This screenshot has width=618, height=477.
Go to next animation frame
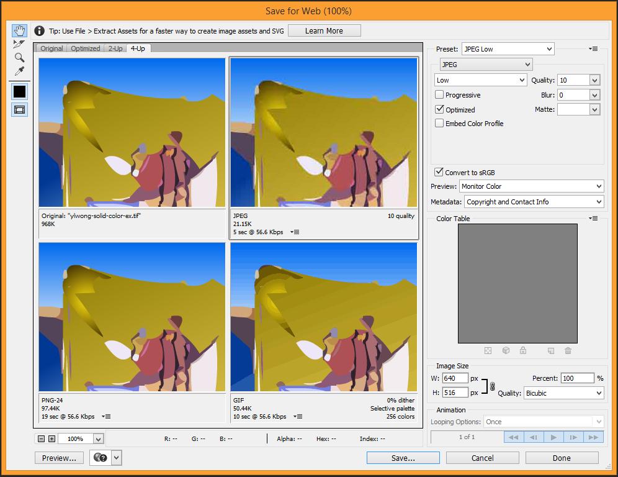pyautogui.click(x=573, y=437)
